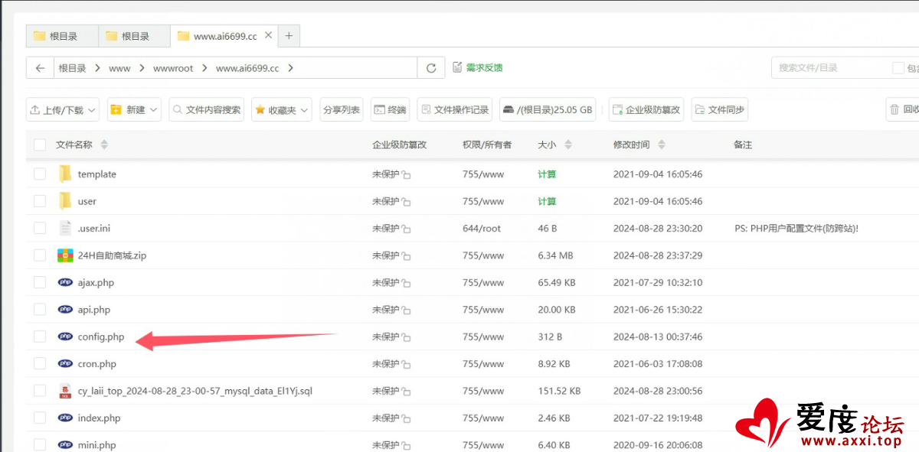
Task: Sort by 文件名称 using its sort arrows
Action: click(x=104, y=145)
